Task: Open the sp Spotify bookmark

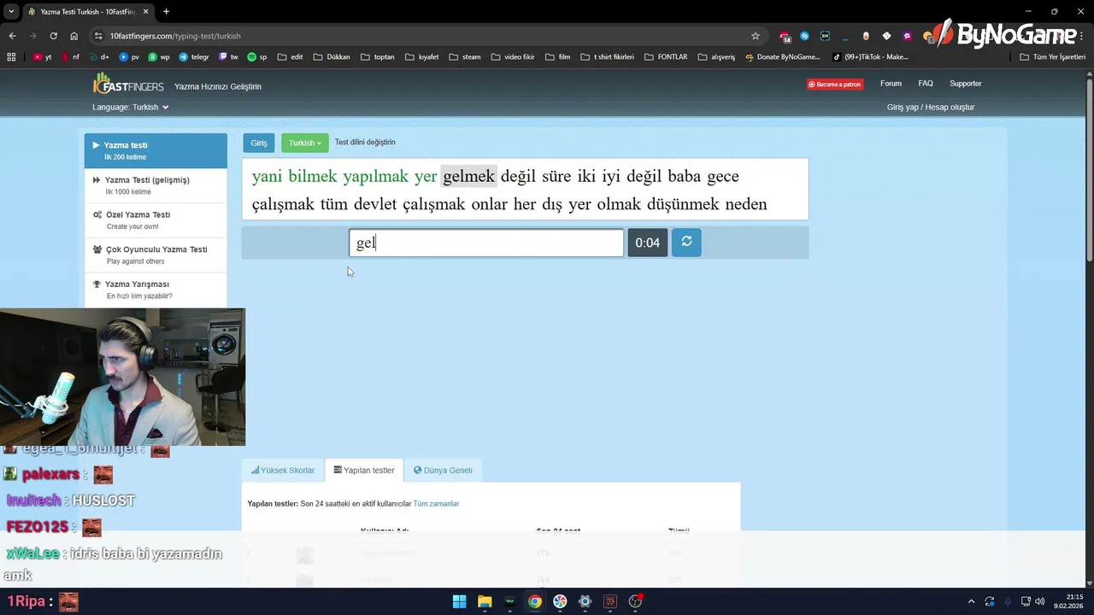Action: coord(257,57)
